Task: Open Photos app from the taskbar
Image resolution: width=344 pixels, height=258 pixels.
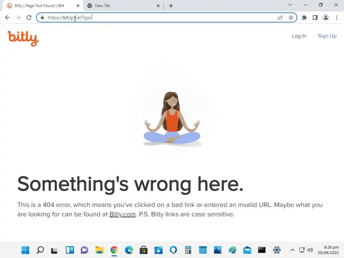Action: coord(218,250)
